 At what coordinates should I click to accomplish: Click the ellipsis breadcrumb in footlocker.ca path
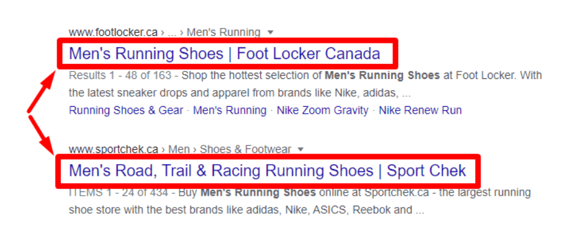click(x=172, y=34)
